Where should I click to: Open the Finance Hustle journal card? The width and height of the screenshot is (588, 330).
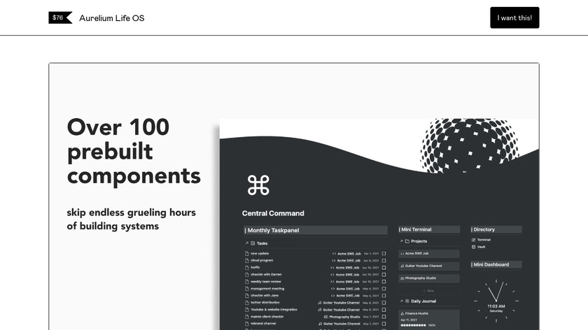click(429, 320)
